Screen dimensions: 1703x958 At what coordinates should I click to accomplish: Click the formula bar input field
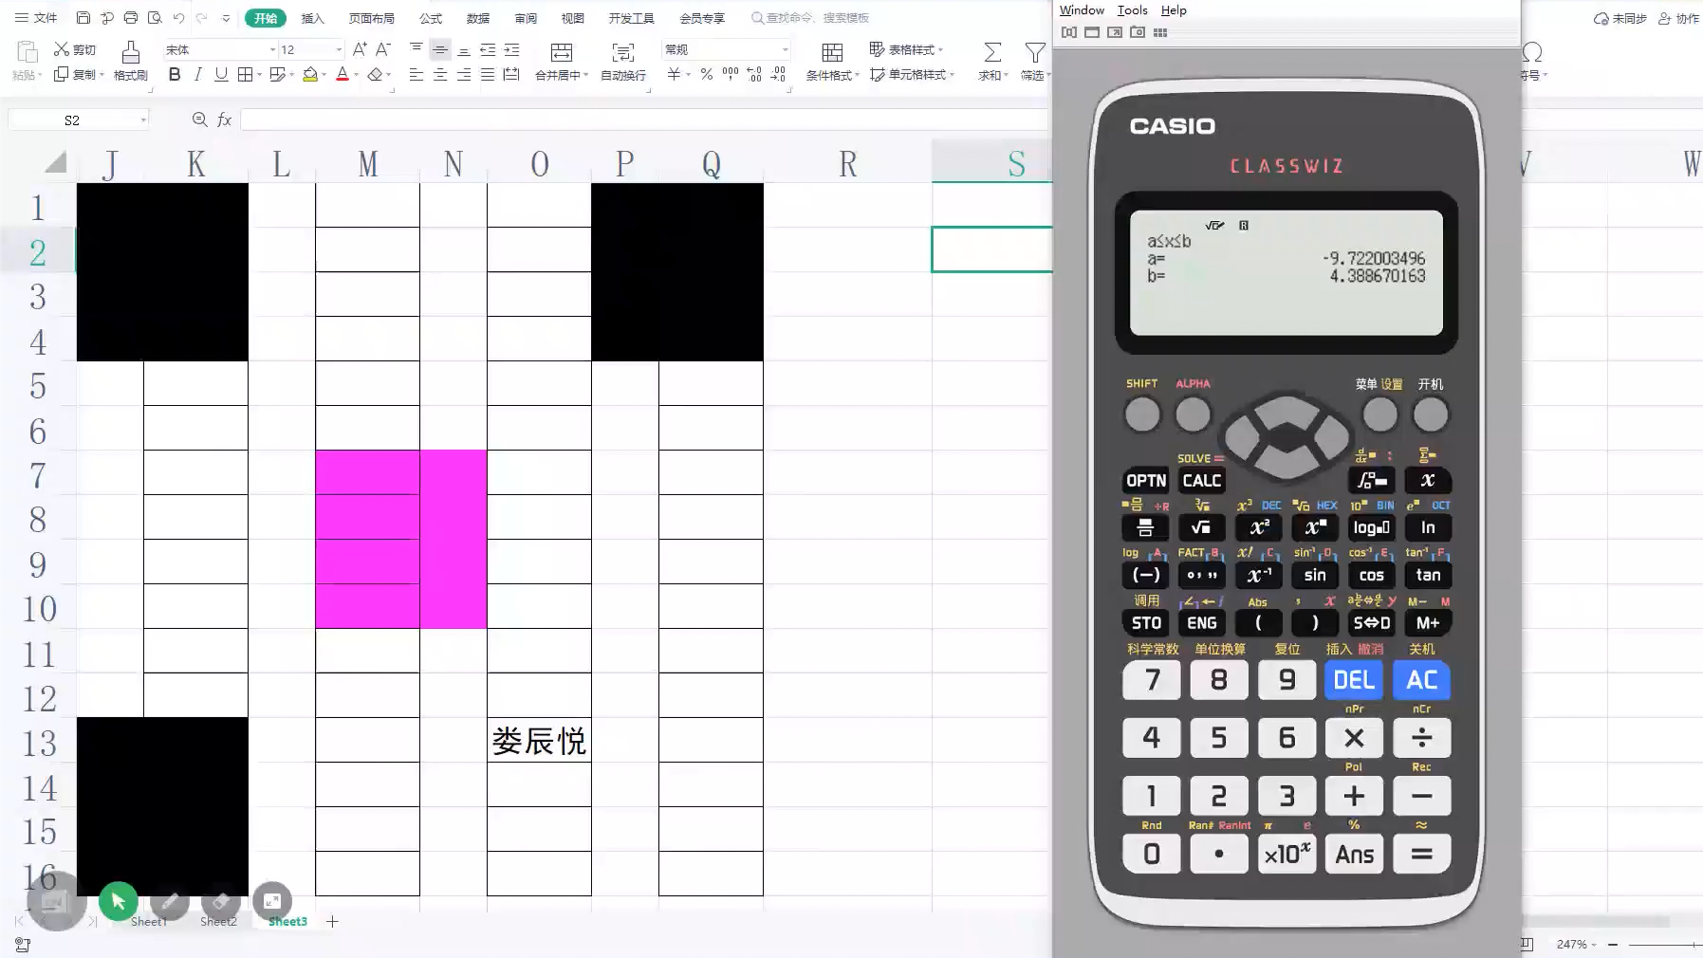tap(643, 120)
